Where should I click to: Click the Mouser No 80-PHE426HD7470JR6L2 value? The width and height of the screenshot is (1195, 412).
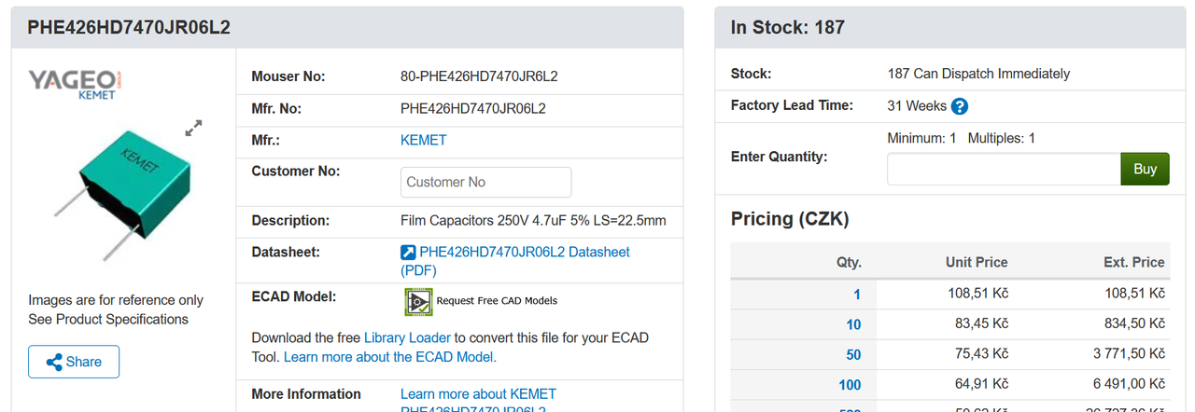(x=479, y=76)
